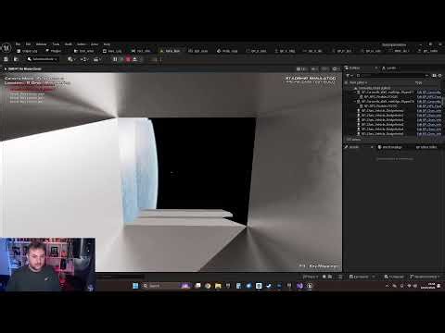
Task: Click the Unsaved assets status button
Action: pyautogui.click(x=394, y=277)
